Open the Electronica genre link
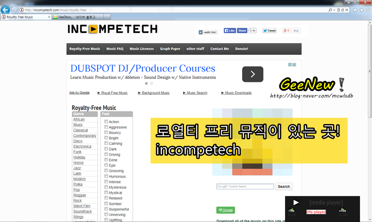Viewport: 372px width, 222px height. pos(82,147)
